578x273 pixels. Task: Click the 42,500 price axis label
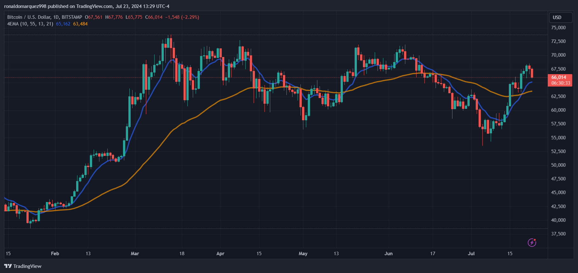(559, 206)
